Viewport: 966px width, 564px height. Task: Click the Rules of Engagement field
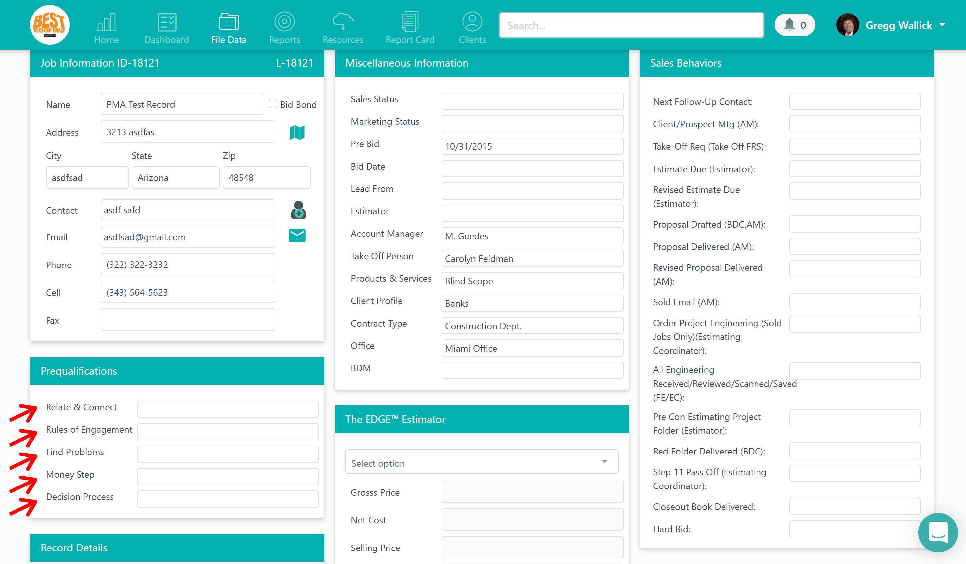point(228,431)
